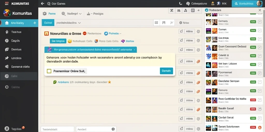Tick the Poenenniuar Online Suit checkbox
265x132 pixels.
(x=49, y=71)
